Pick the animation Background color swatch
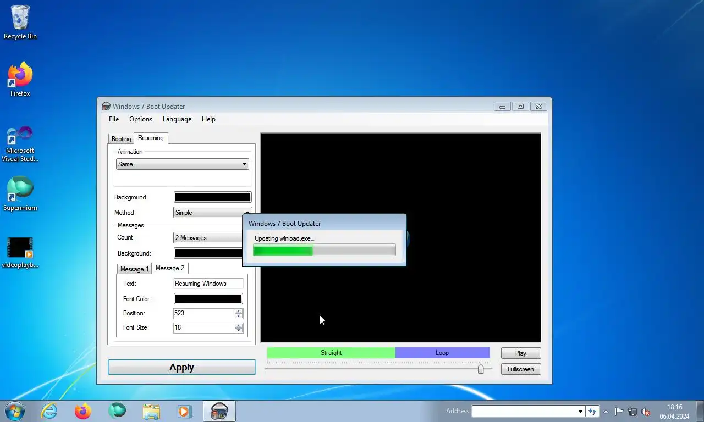The width and height of the screenshot is (704, 422). [212, 197]
